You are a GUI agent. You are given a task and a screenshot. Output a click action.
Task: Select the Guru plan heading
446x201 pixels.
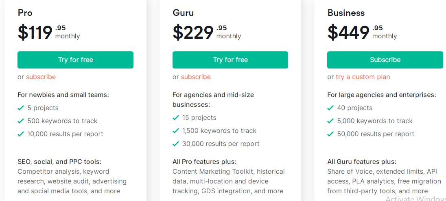pos(183,13)
